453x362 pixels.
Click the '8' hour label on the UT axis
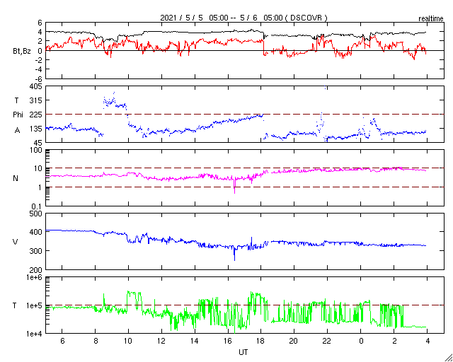point(96,341)
